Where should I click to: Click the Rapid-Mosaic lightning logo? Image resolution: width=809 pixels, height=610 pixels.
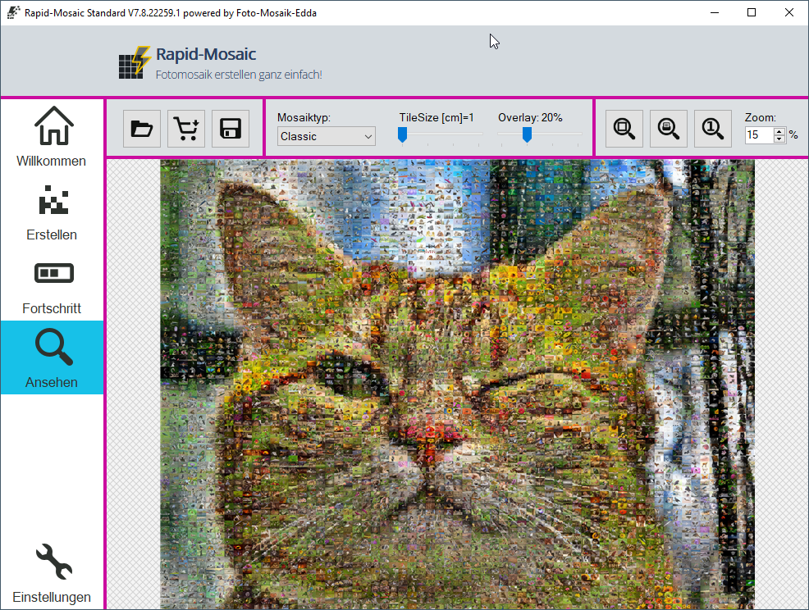coord(134,62)
